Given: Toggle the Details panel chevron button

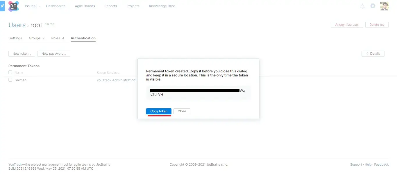Looking at the screenshot, I should point(373,54).
